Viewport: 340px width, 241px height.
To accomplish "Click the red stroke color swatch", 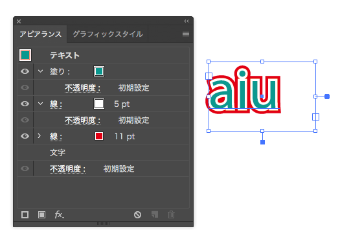I will (x=99, y=136).
